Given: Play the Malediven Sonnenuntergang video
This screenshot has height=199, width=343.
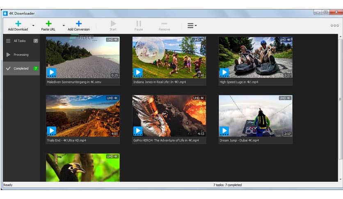Looking at the screenshot, I should (x=52, y=72).
